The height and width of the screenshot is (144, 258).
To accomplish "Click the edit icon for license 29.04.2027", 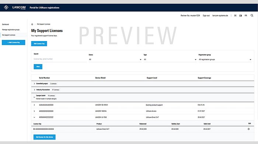I will tap(249, 129).
